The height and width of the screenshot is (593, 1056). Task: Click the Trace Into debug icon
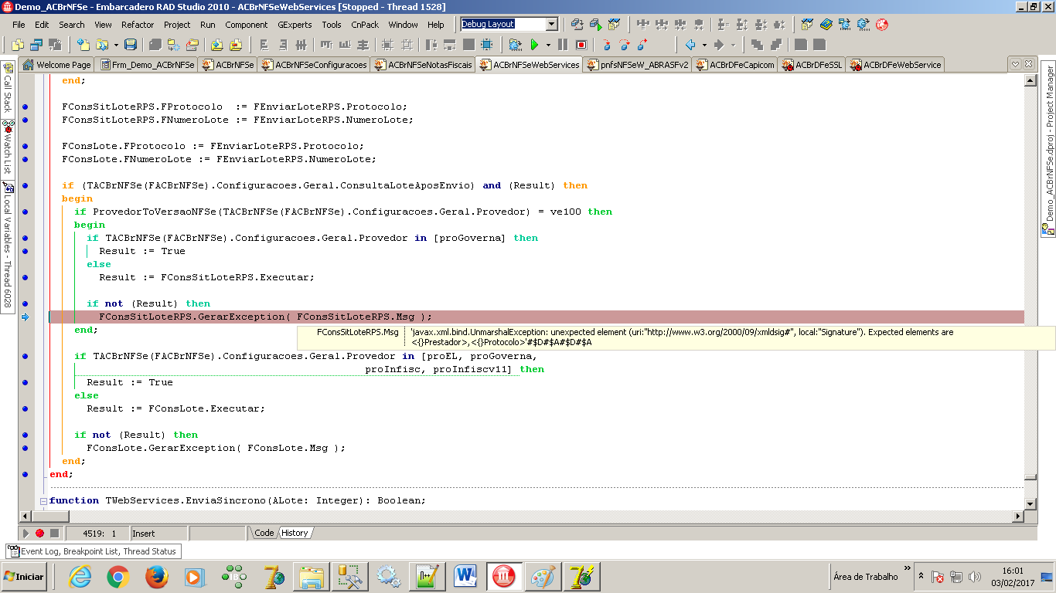coord(606,45)
